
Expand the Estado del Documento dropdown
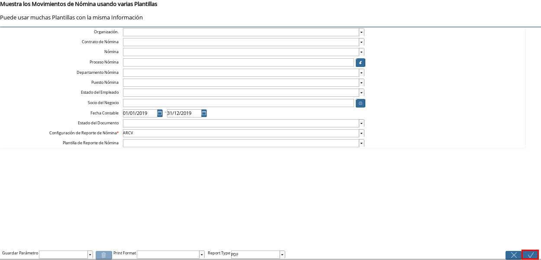point(361,123)
